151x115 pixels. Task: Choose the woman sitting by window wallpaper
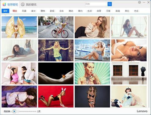tap(129, 27)
